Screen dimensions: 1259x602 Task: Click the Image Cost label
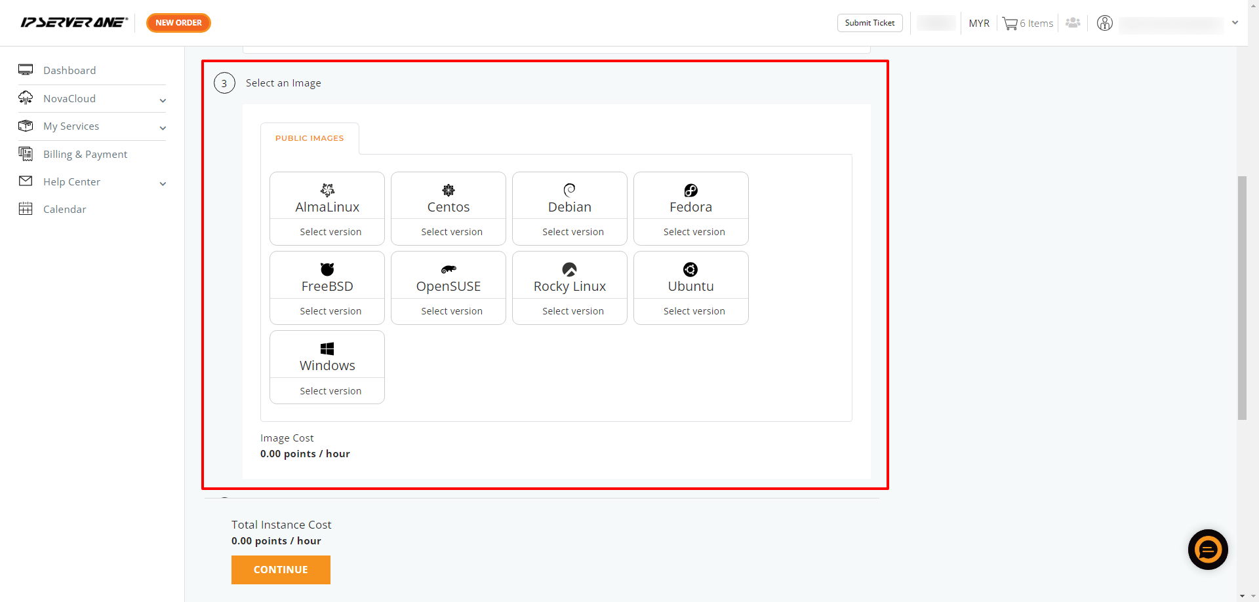[287, 438]
